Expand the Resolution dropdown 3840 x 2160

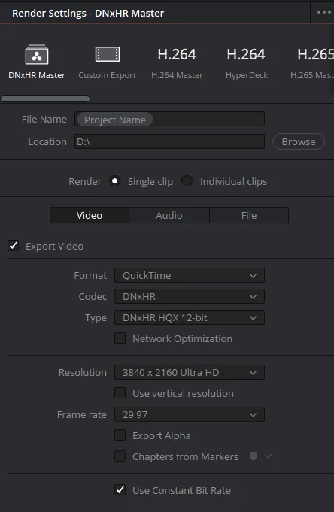[190, 372]
